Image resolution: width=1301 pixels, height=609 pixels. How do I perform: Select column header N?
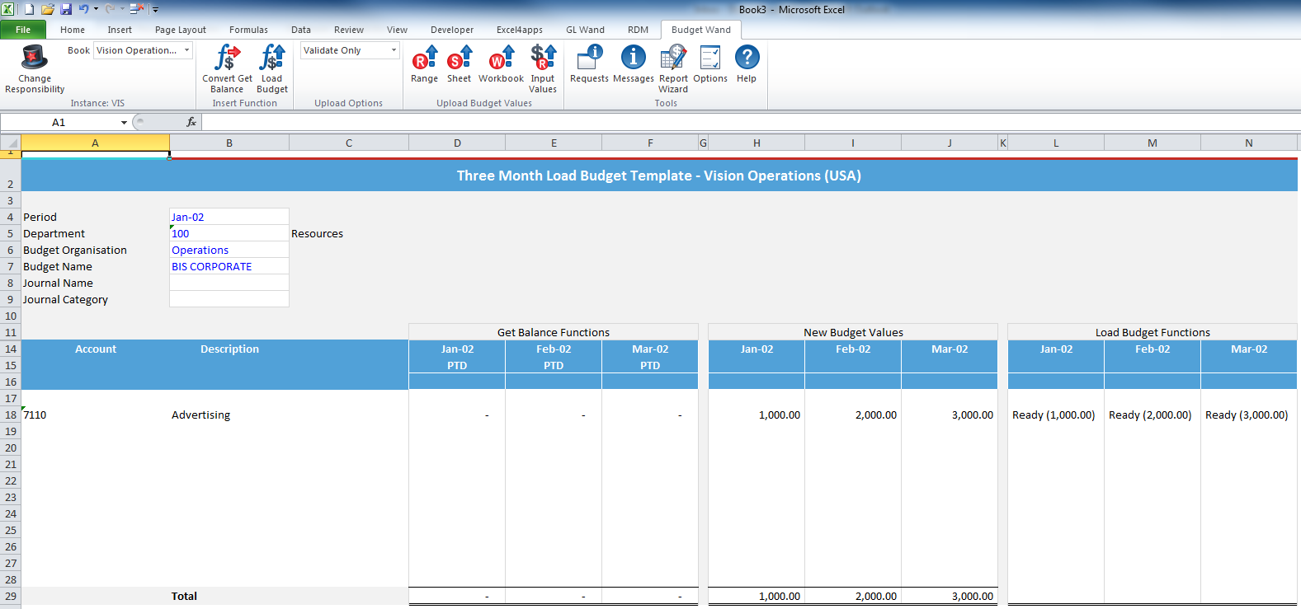[x=1249, y=143]
